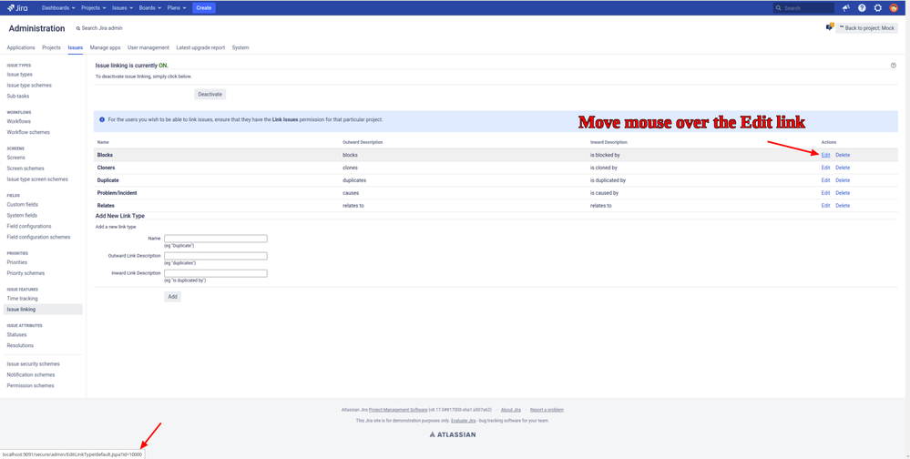Image resolution: width=910 pixels, height=459 pixels.
Task: Click the Add link type button
Action: coord(172,297)
